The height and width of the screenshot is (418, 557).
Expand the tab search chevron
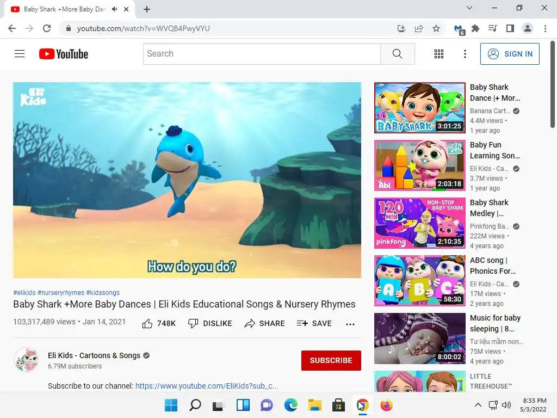pyautogui.click(x=469, y=8)
